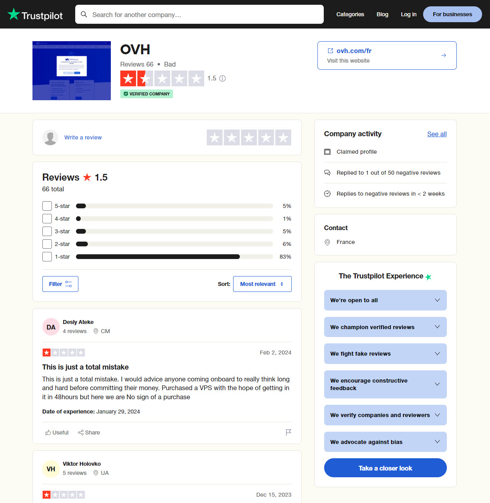The image size is (490, 503).
Task: Click the location pin next to CM
Action: coord(96,331)
